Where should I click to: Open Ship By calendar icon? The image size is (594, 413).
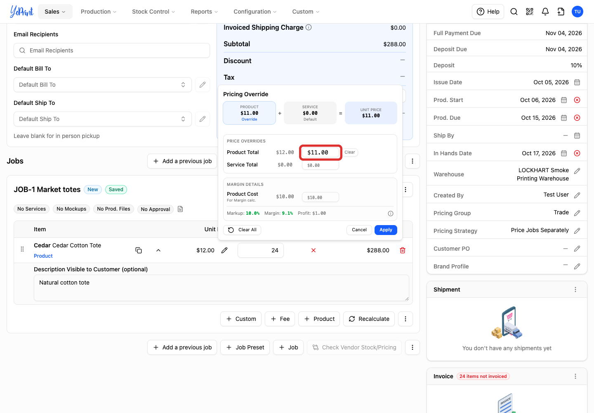[577, 135]
